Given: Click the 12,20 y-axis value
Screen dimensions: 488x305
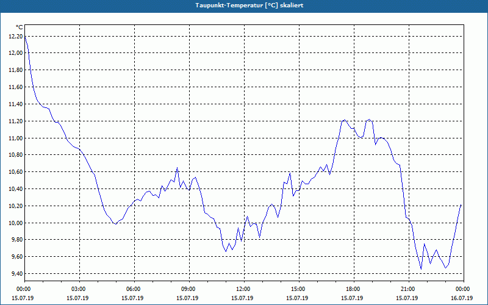Looking at the screenshot, I should click(x=16, y=37).
